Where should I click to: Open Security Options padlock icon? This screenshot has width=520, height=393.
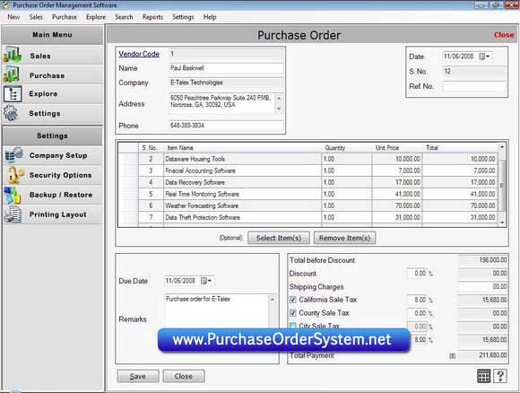14,175
